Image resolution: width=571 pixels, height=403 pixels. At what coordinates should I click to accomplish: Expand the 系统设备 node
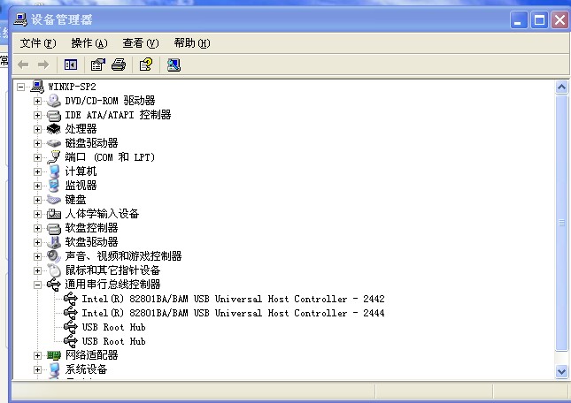[37, 370]
